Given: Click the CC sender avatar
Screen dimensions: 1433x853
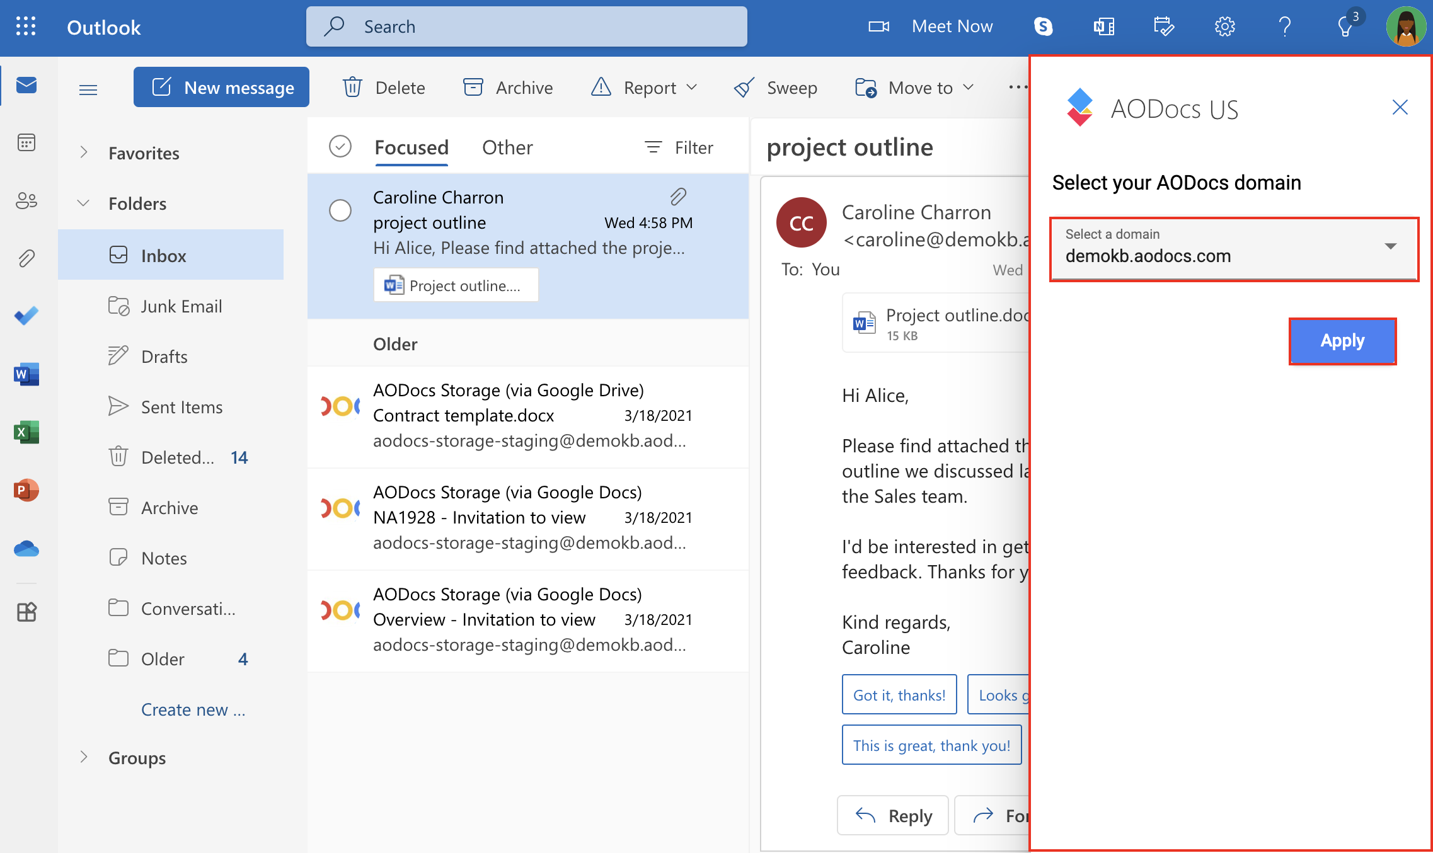Looking at the screenshot, I should (x=802, y=223).
